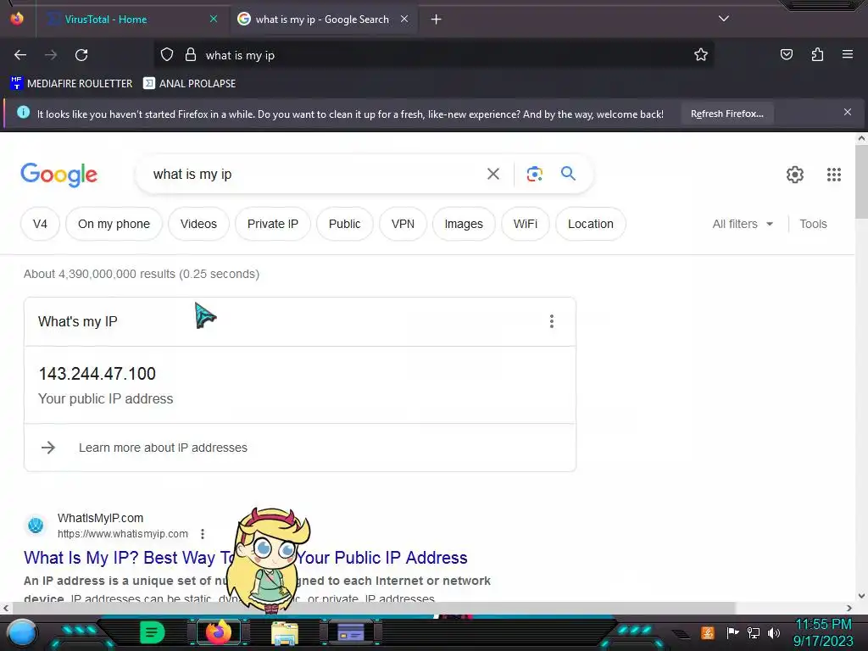Open What Is My IP result title
The height and width of the screenshot is (651, 868).
(x=245, y=558)
